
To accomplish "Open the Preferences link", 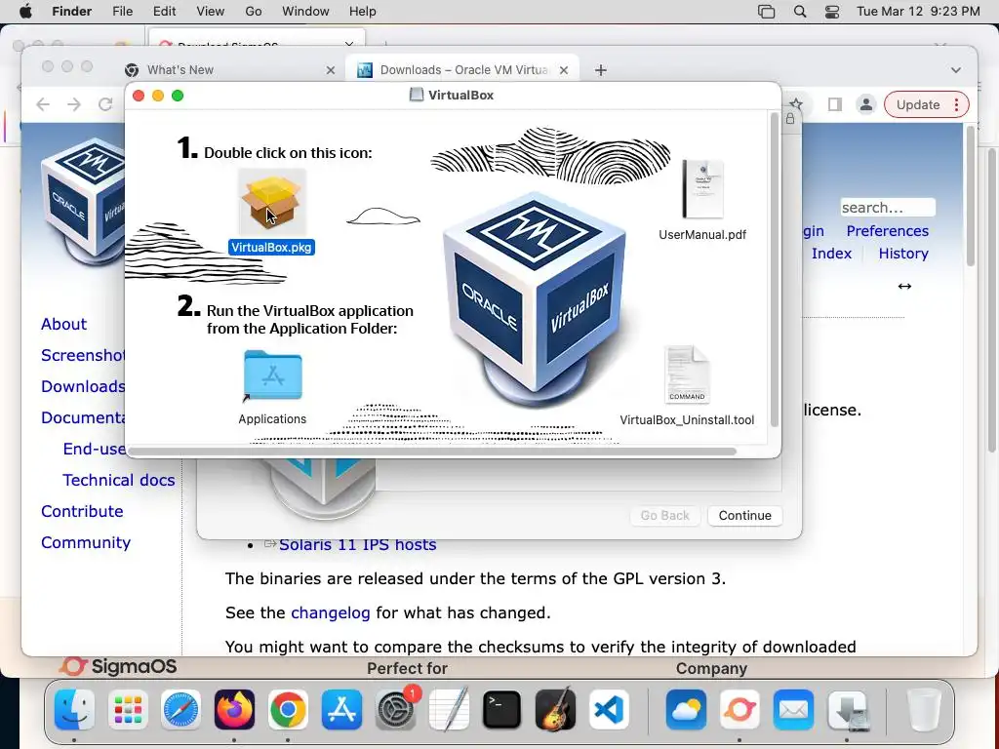I will click(888, 231).
